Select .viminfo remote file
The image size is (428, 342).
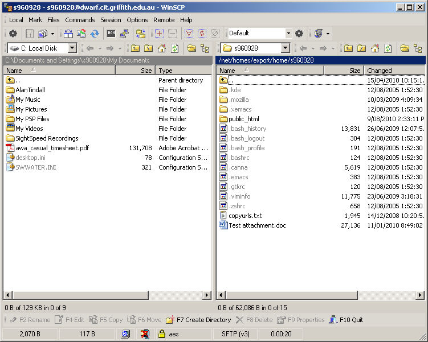(235, 196)
